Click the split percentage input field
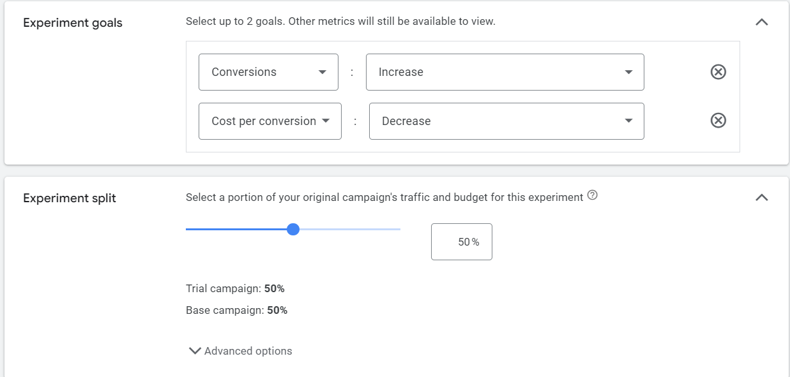 tap(461, 242)
